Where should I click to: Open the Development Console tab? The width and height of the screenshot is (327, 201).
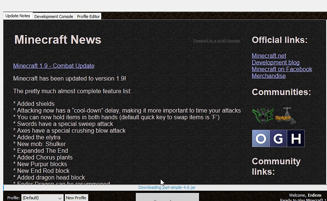click(x=54, y=16)
